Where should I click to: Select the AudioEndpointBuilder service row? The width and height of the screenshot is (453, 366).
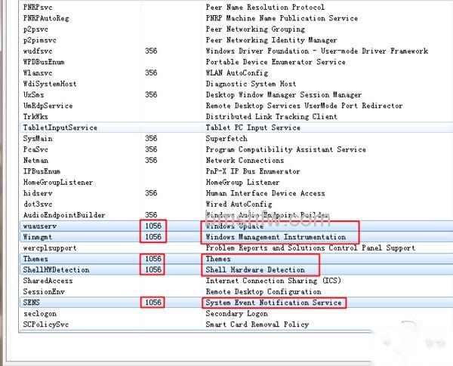pyautogui.click(x=236, y=215)
